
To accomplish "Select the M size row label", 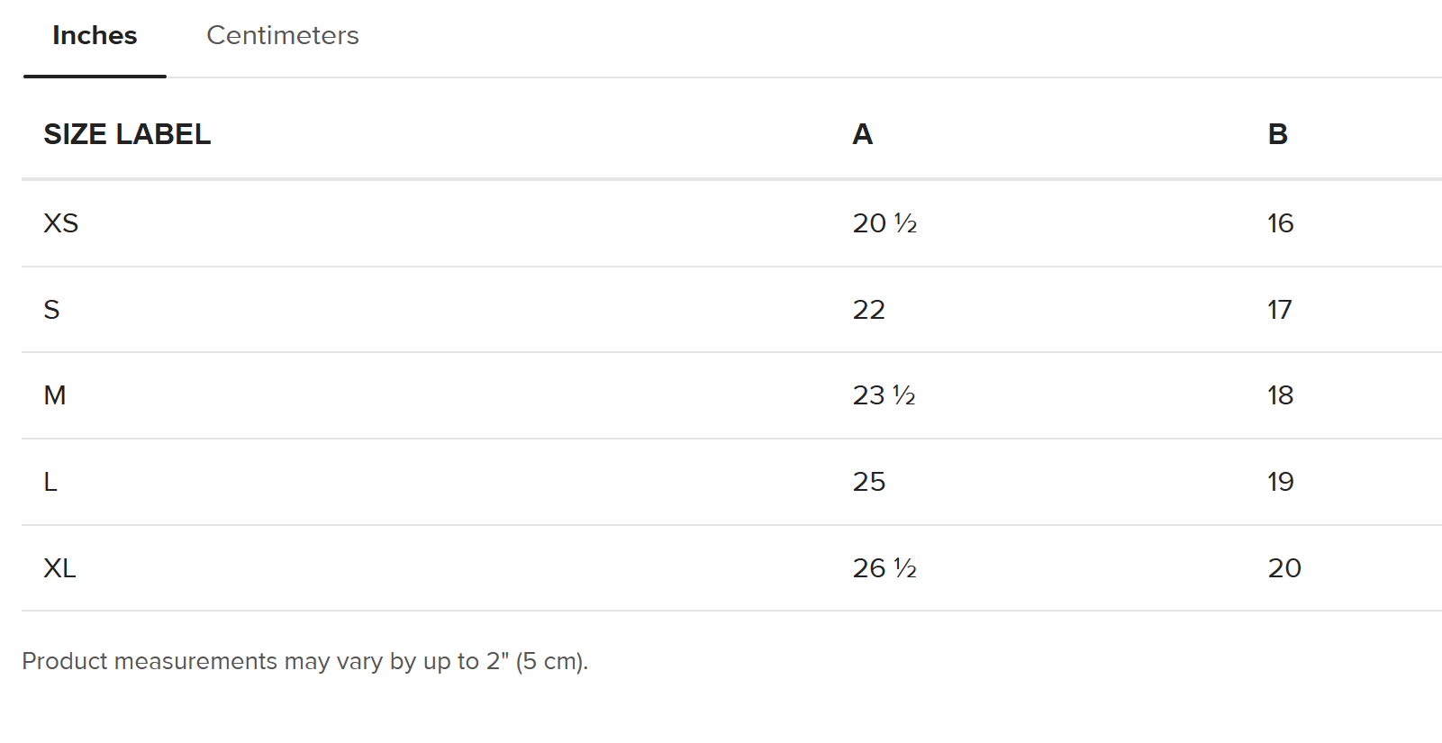I will pos(55,395).
